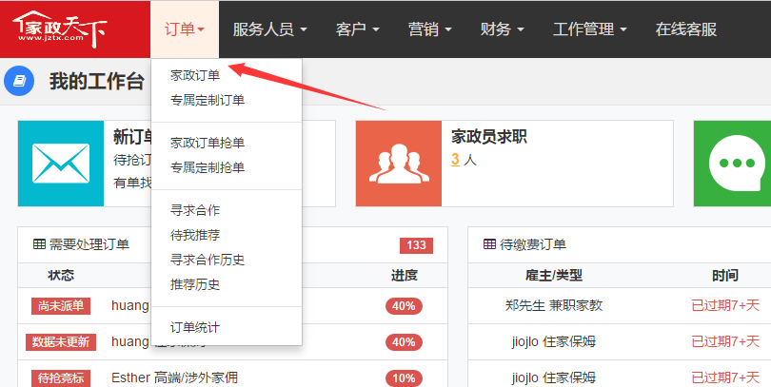
Task: Click the 家政员求职 card title
Action: click(x=489, y=137)
